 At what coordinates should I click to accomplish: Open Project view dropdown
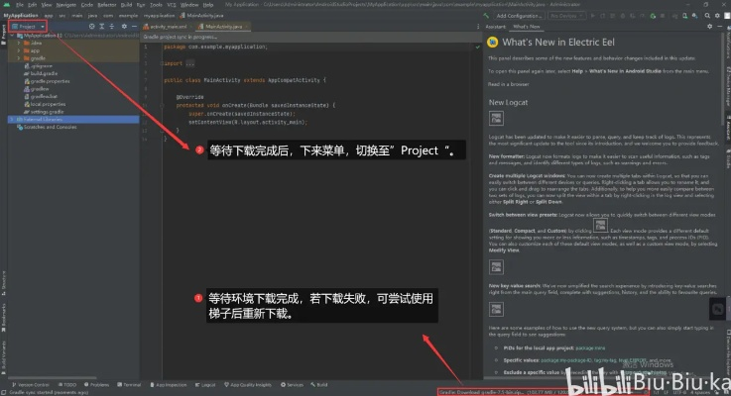coord(28,27)
